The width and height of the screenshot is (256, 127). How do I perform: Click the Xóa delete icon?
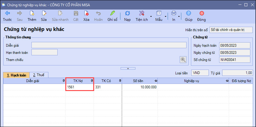tap(86, 13)
